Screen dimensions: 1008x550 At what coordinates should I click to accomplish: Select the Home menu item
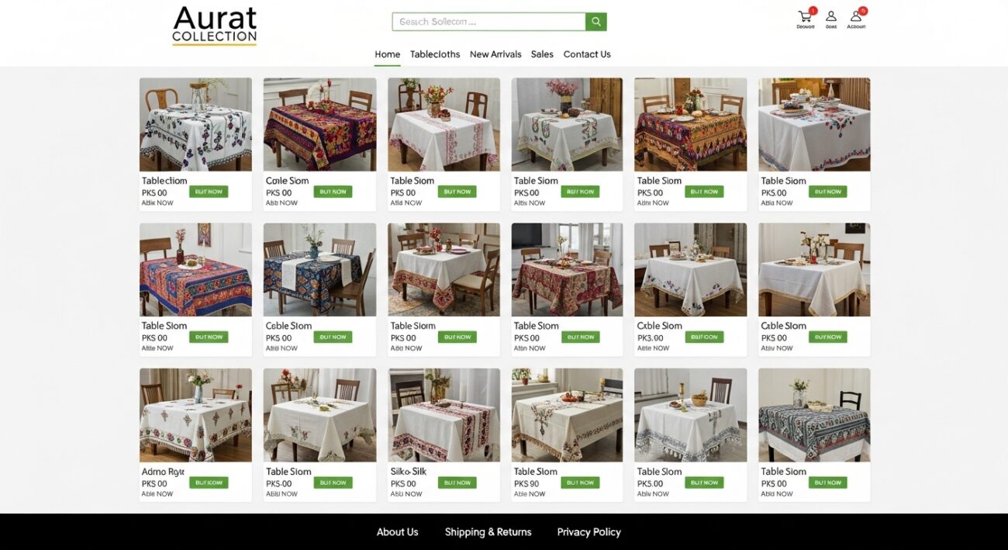[x=388, y=54]
